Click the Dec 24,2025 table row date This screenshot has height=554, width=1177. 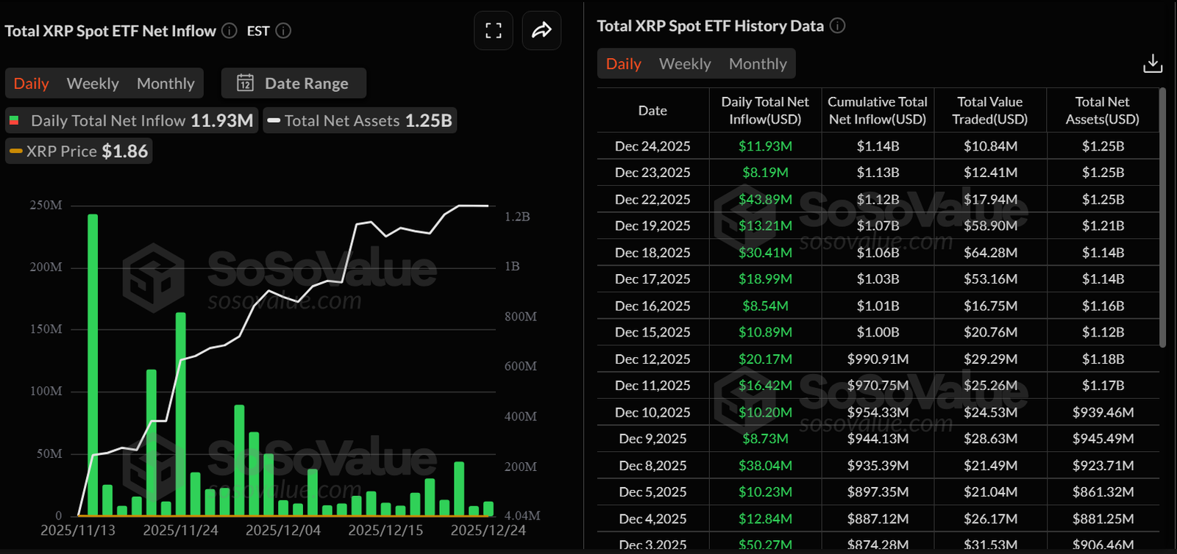[x=652, y=146]
